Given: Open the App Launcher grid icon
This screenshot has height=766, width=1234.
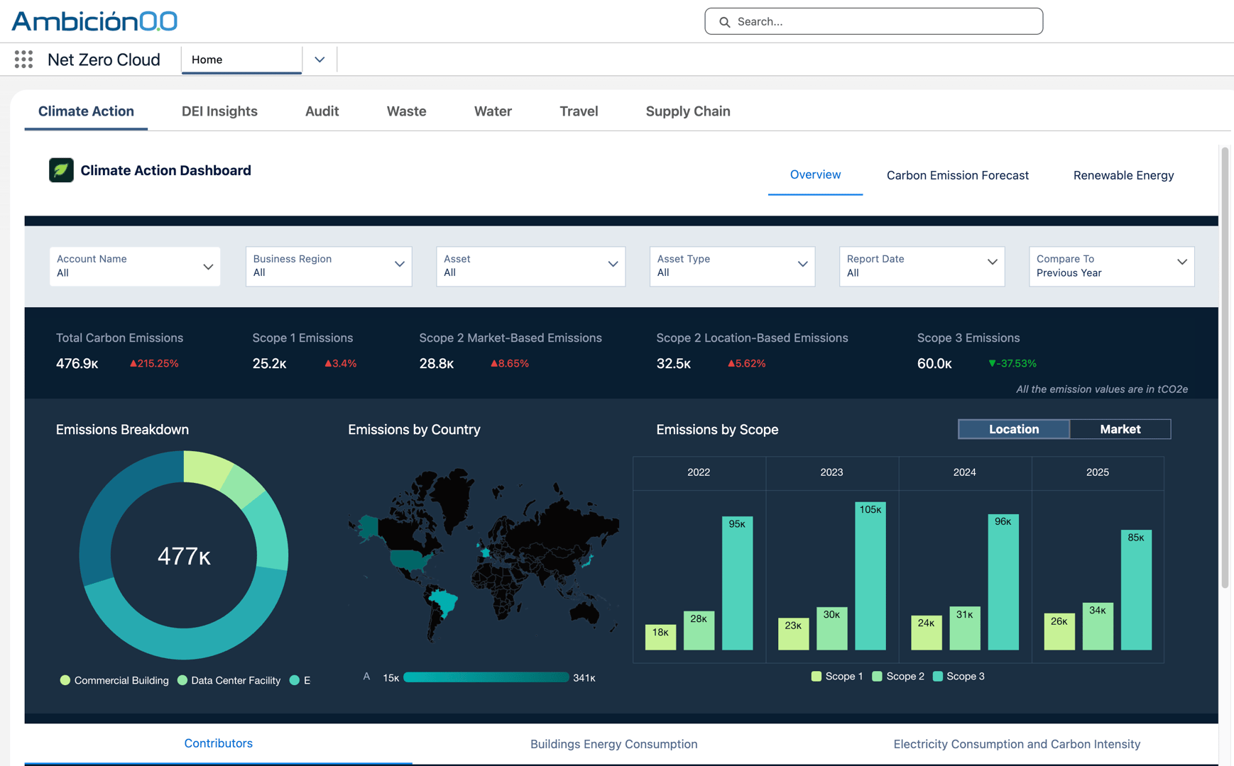Looking at the screenshot, I should pos(23,60).
